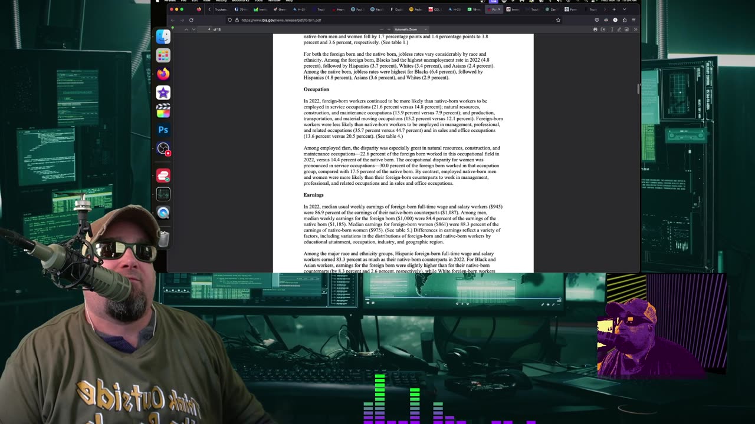
Task: Open Final Cut Pro in dock
Action: point(163,111)
